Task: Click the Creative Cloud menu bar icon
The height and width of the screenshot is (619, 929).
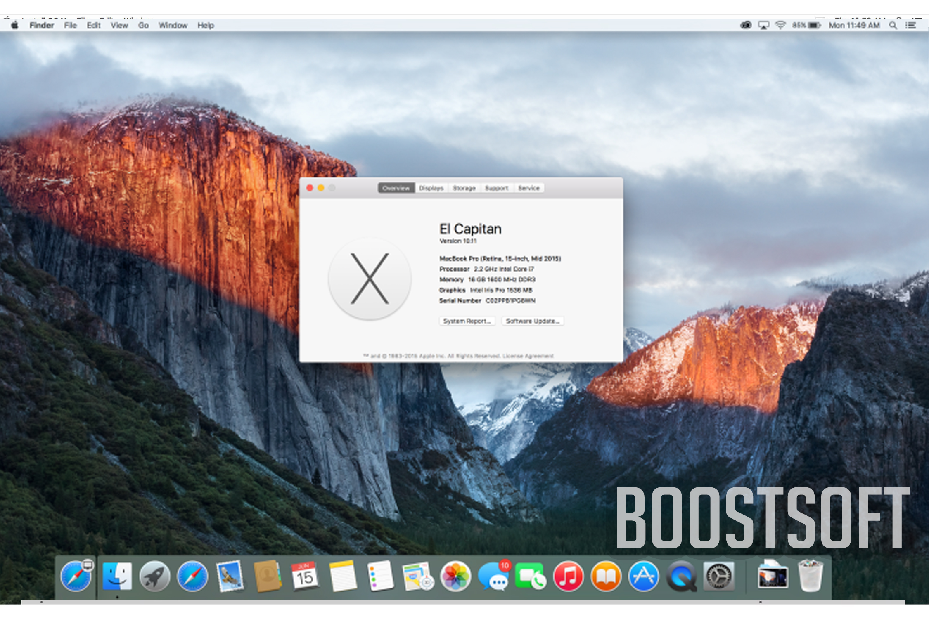Action: (746, 25)
